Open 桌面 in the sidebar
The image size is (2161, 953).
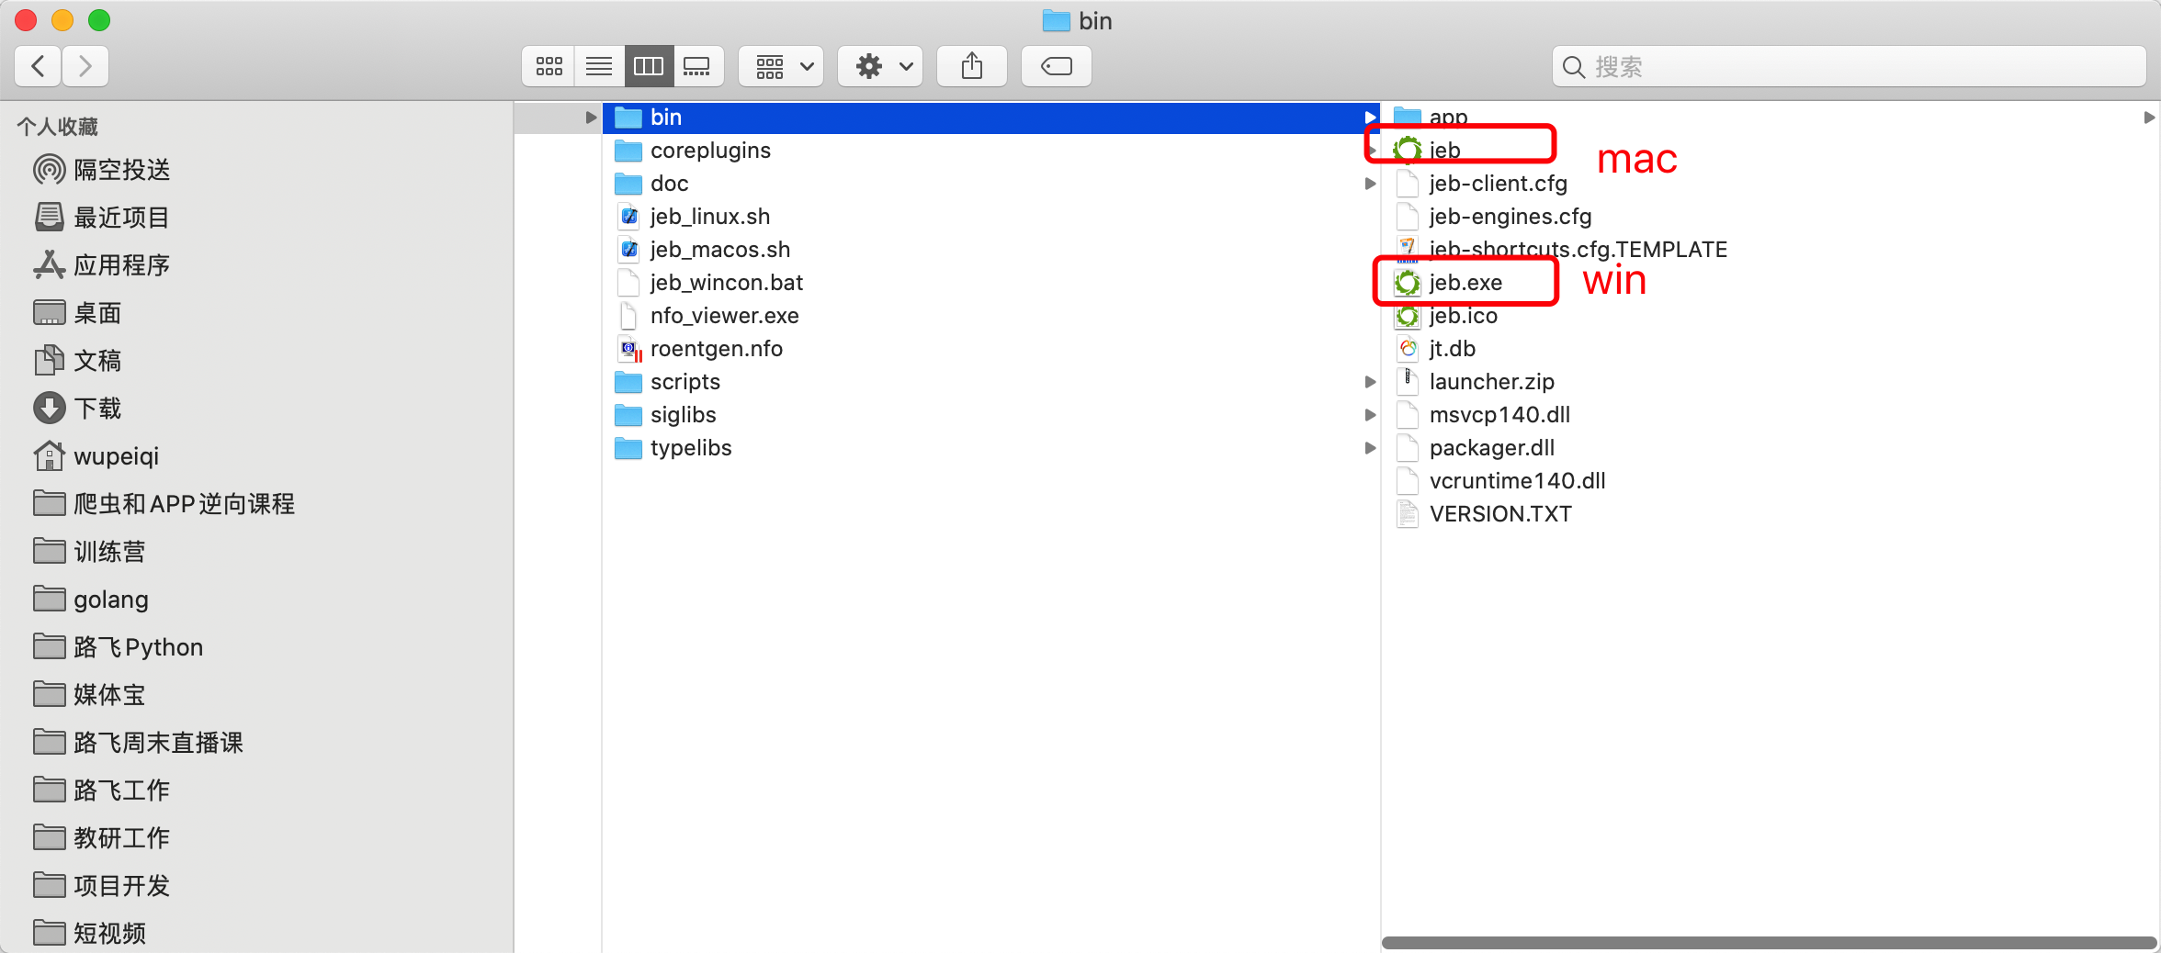coord(77,313)
